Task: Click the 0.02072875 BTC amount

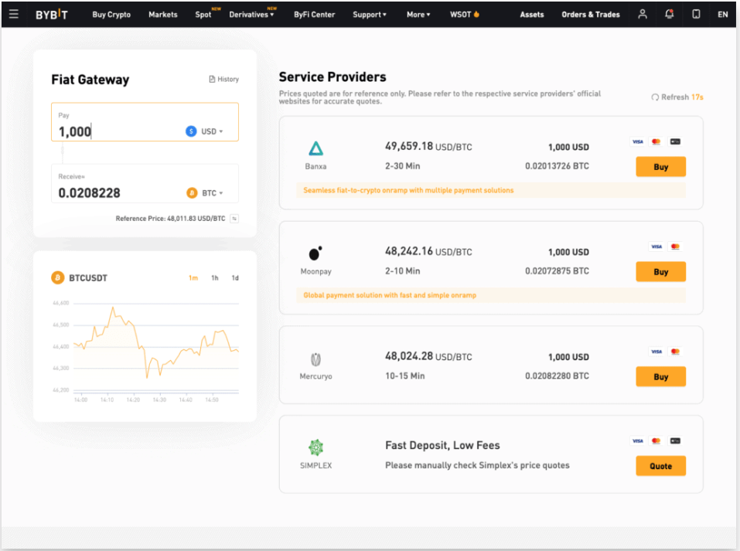Action: coord(557,270)
